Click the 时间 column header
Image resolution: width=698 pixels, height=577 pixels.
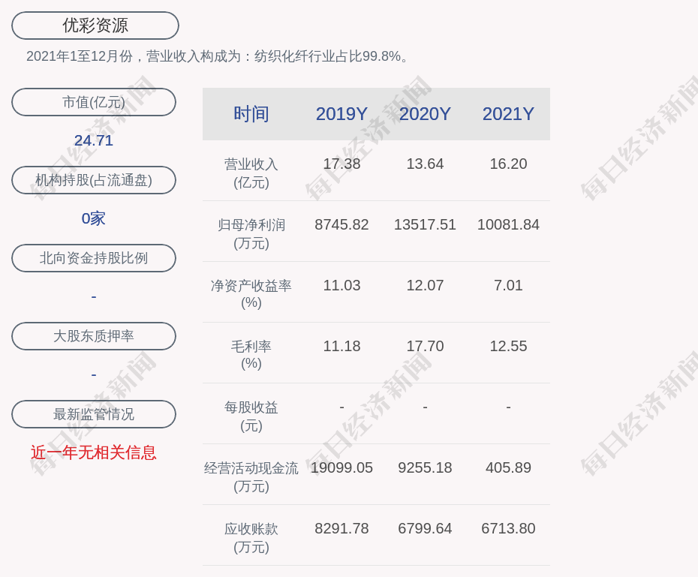point(251,114)
